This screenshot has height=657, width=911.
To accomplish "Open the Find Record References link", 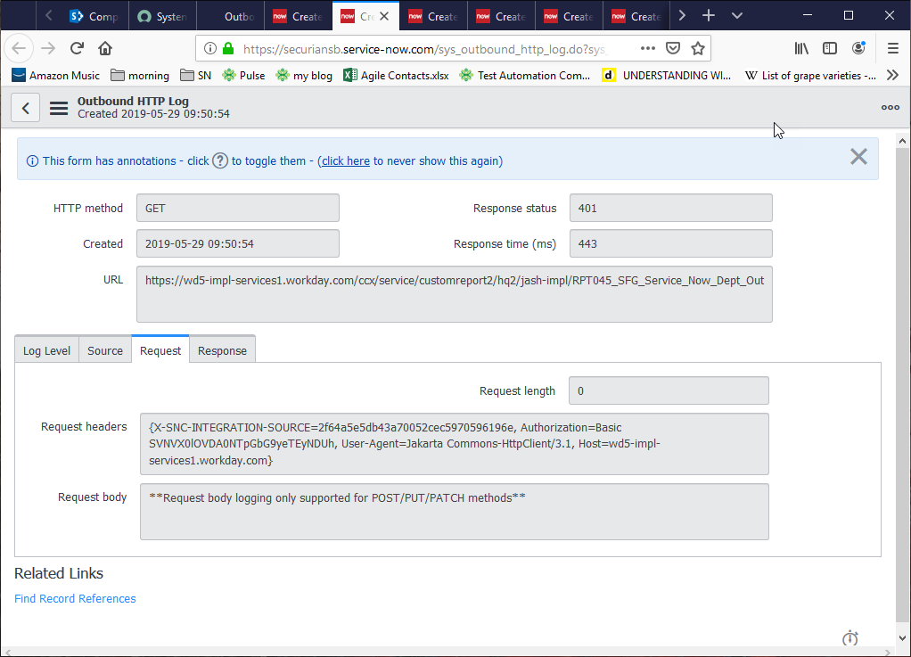I will [x=75, y=598].
